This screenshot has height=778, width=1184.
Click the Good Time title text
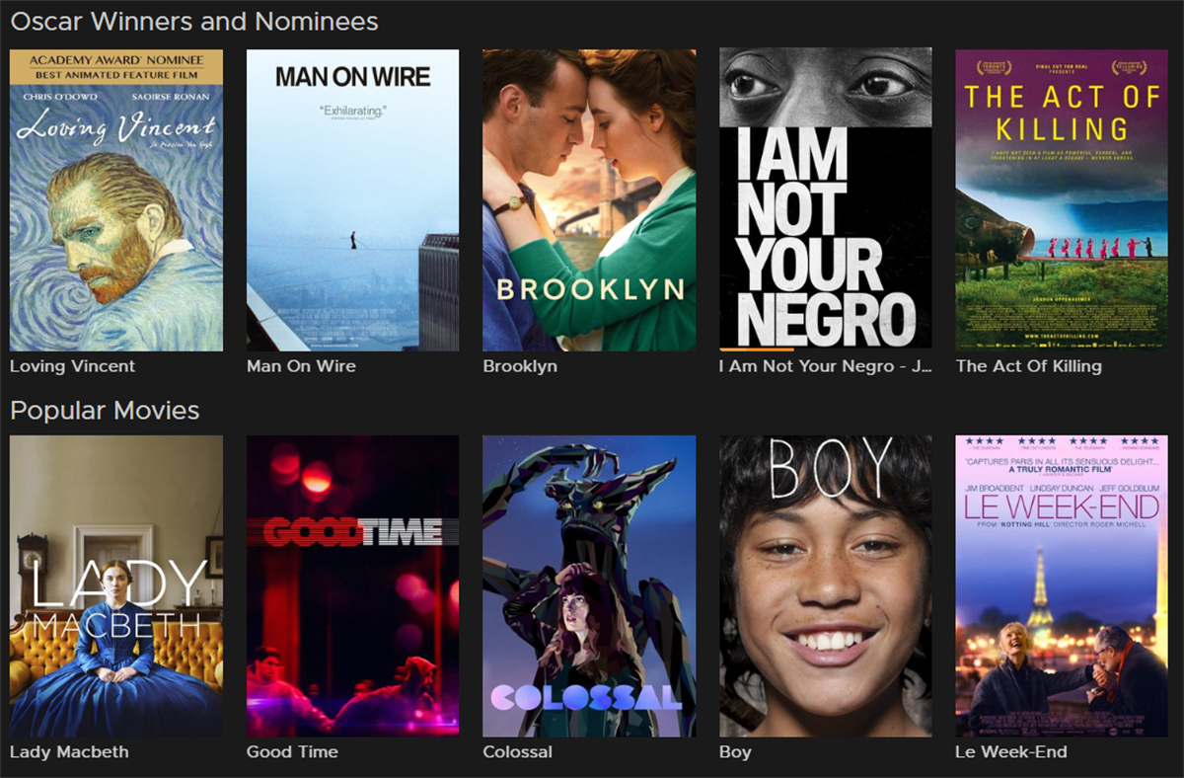[292, 752]
